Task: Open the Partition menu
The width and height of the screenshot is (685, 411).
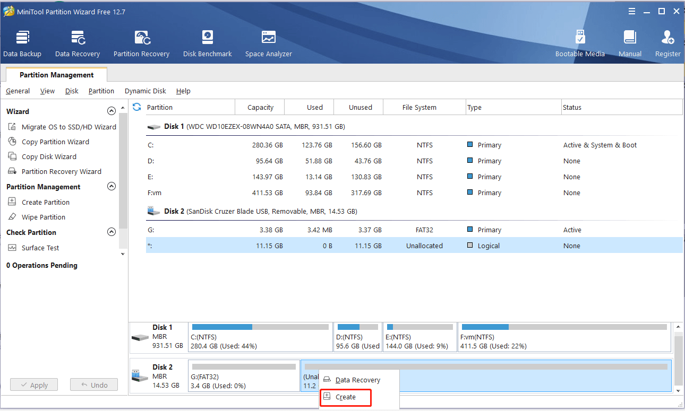Action: (101, 91)
